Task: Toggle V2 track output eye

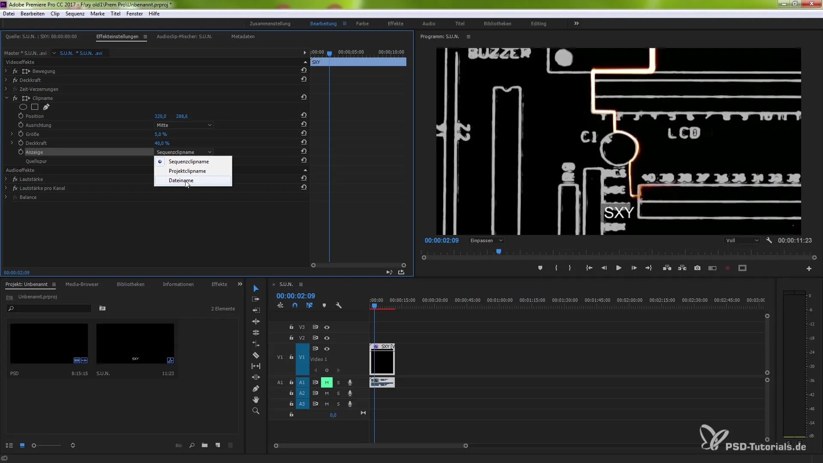Action: [327, 338]
